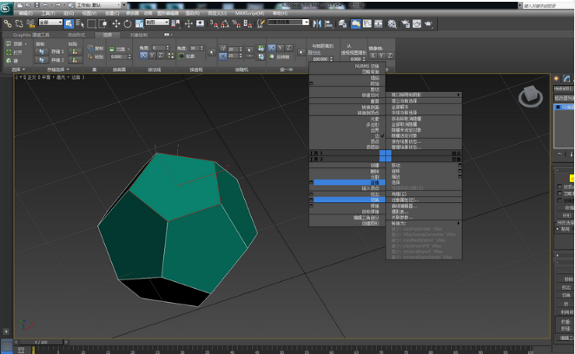575x354 pixels.
Task: Expand the 存储选择 ribbon panel arrow
Action: [68, 69]
